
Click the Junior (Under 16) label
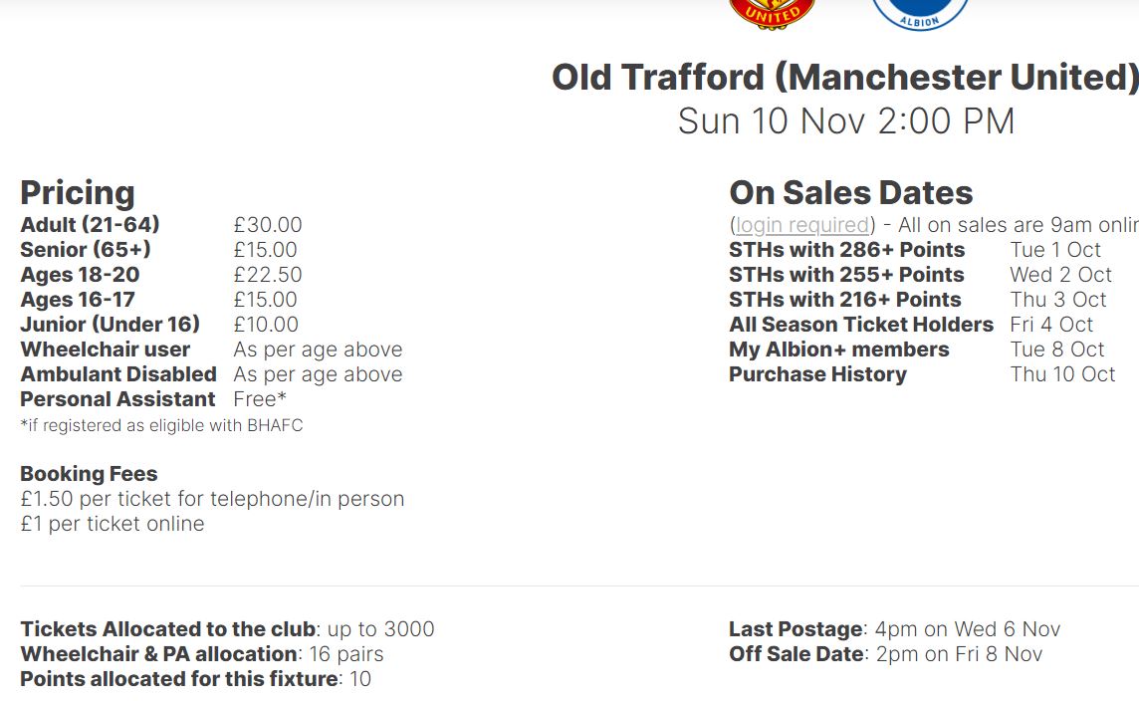(x=110, y=324)
